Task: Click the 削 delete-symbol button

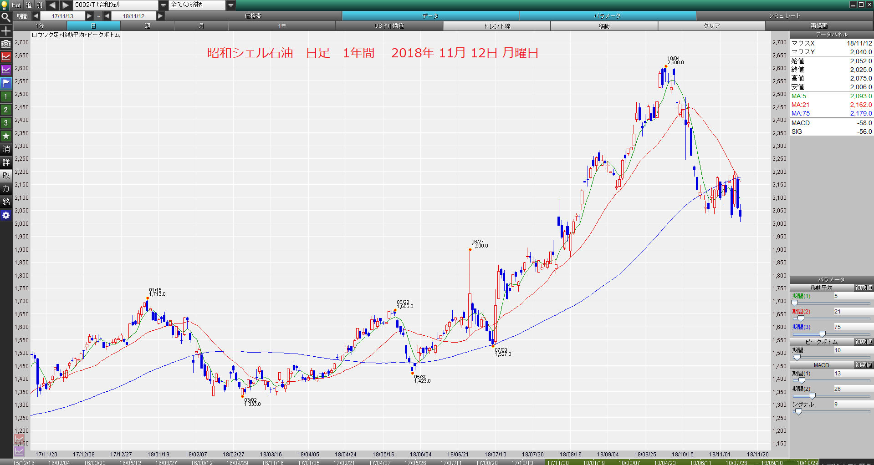Action: coord(40,5)
